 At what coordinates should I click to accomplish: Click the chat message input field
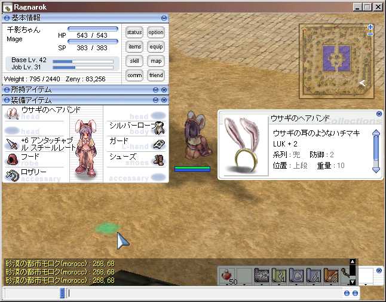204,293
